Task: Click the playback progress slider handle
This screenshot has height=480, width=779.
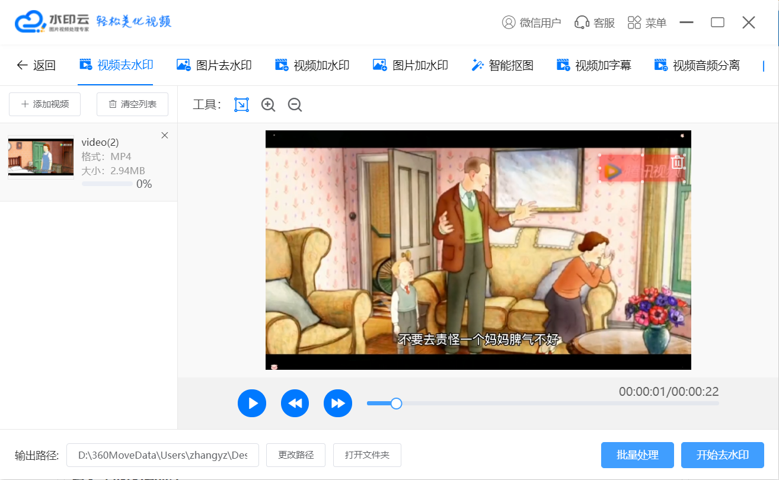Action: coord(397,404)
